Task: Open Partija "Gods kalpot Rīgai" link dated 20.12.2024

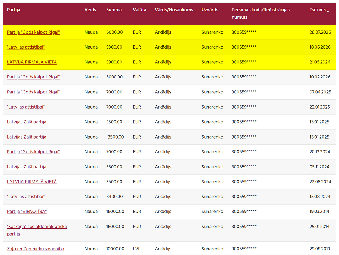Action: [33, 152]
